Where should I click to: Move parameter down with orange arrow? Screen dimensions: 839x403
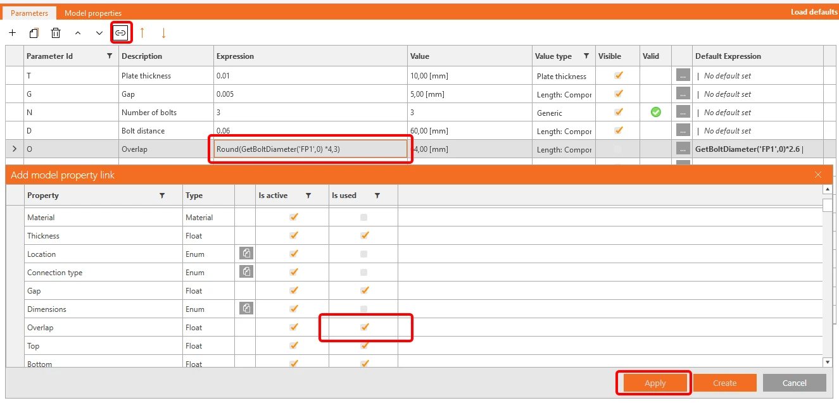(x=163, y=33)
